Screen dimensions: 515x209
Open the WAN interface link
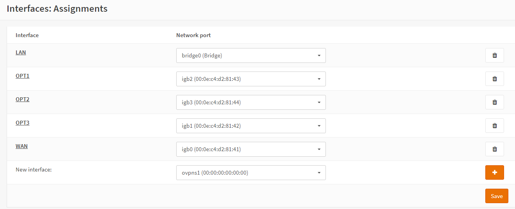tap(21, 146)
